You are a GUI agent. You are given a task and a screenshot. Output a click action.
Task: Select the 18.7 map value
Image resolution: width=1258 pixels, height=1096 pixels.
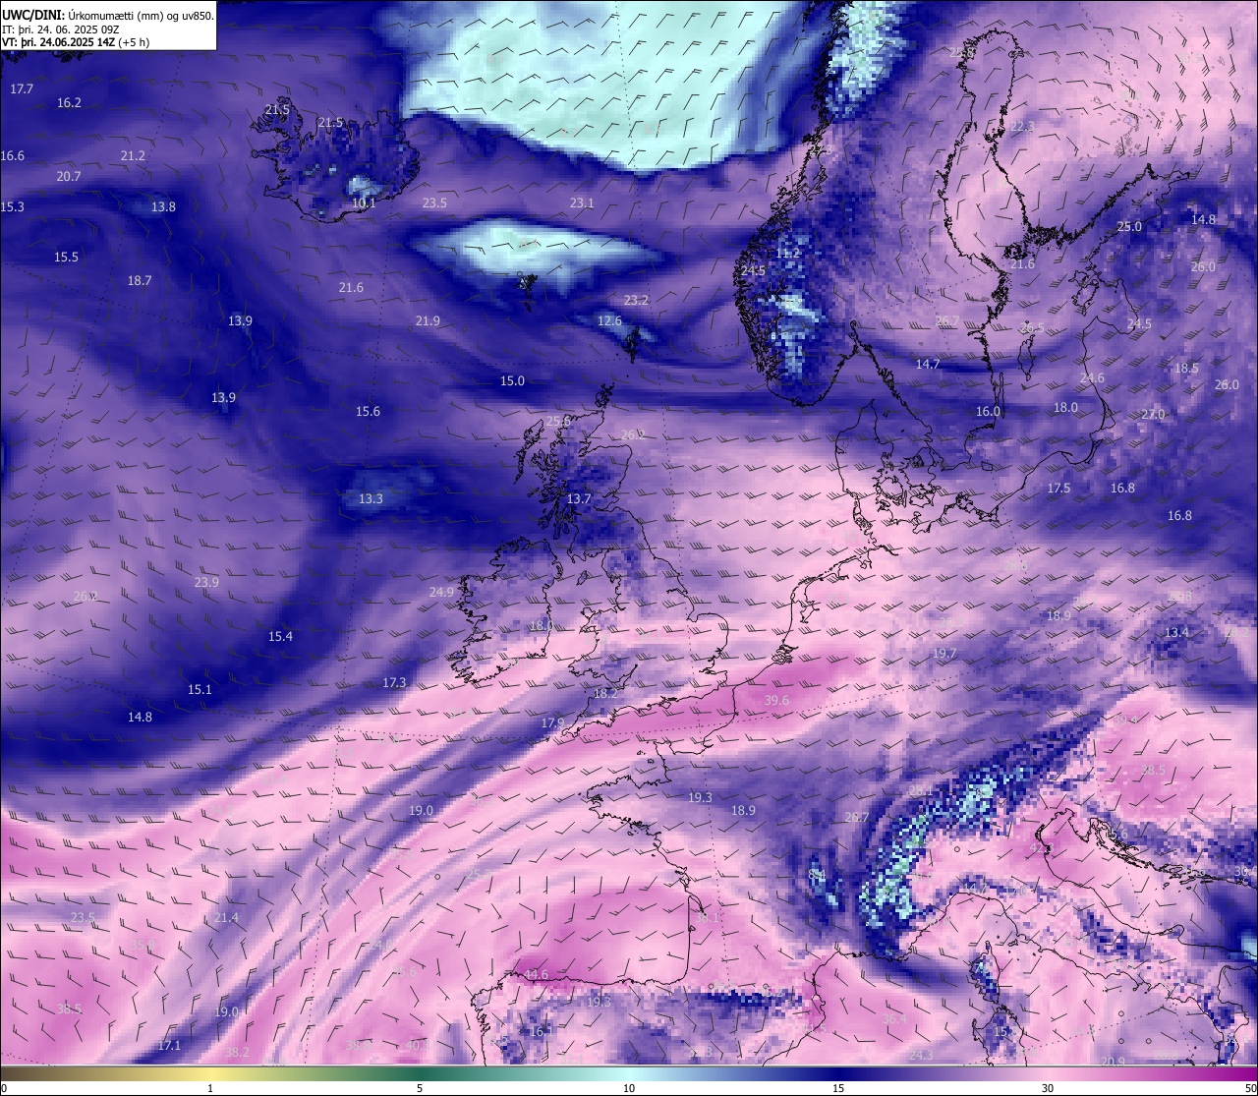[140, 281]
